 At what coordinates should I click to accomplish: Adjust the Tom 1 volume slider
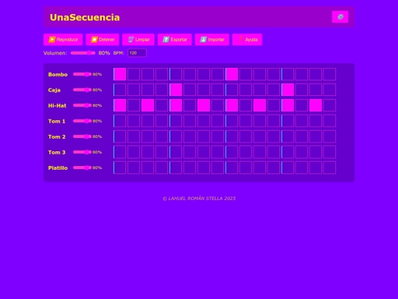click(x=83, y=121)
